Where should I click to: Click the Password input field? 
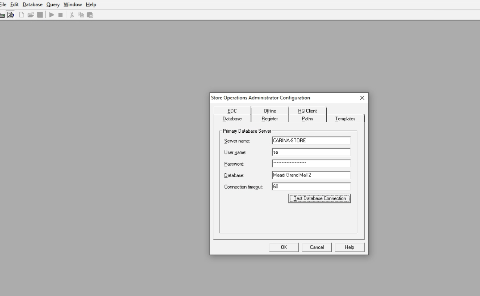tap(311, 164)
